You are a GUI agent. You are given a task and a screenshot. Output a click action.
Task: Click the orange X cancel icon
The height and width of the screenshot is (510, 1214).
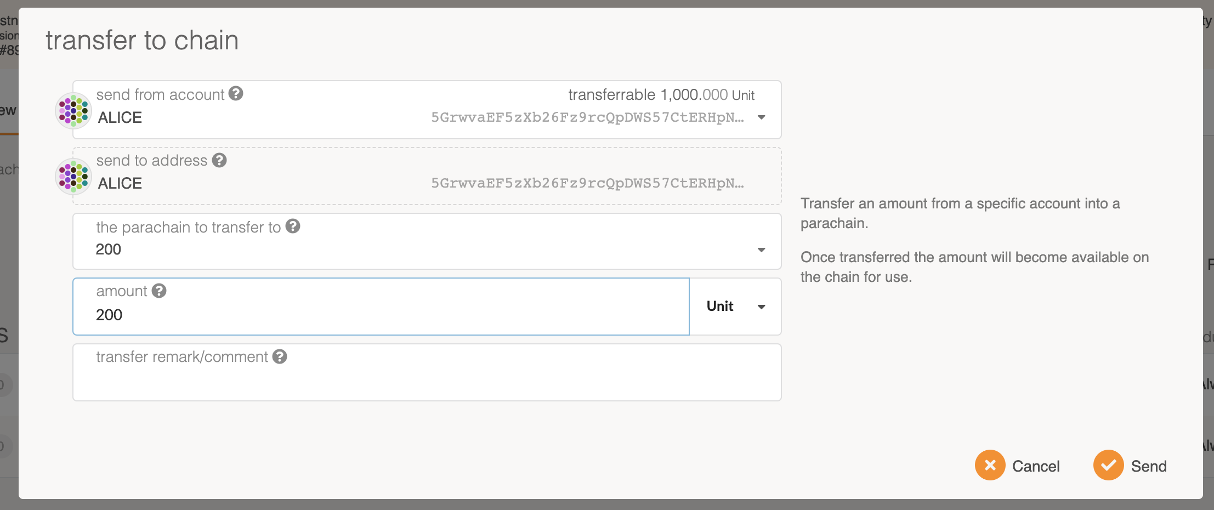[x=990, y=465]
